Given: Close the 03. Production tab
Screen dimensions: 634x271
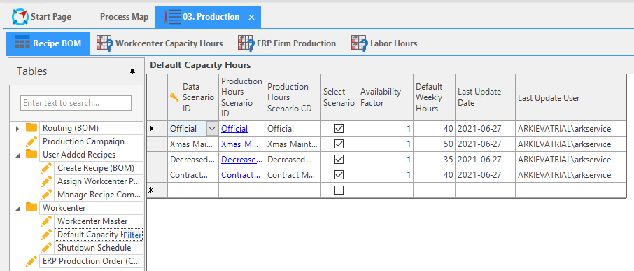Looking at the screenshot, I should [x=251, y=17].
